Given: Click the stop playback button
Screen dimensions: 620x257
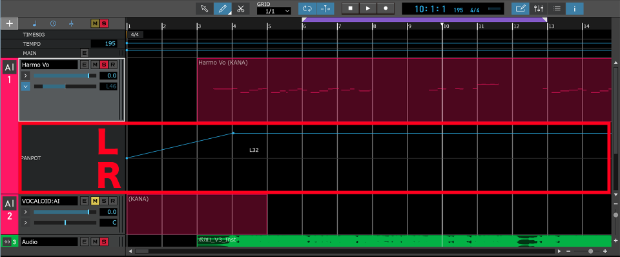Looking at the screenshot, I should click(350, 8).
